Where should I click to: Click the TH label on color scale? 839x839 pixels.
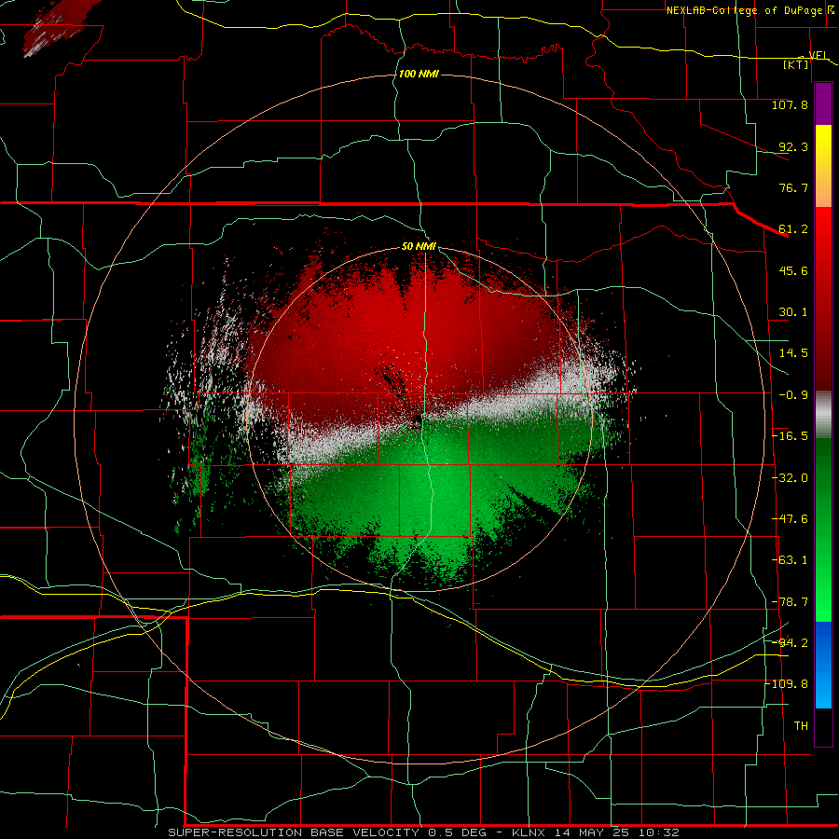coord(801,726)
